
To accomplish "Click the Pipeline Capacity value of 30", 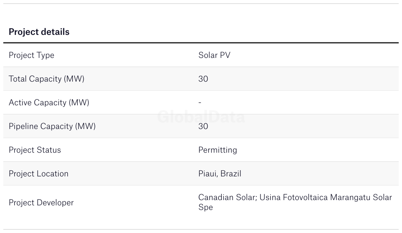I will [x=203, y=126].
